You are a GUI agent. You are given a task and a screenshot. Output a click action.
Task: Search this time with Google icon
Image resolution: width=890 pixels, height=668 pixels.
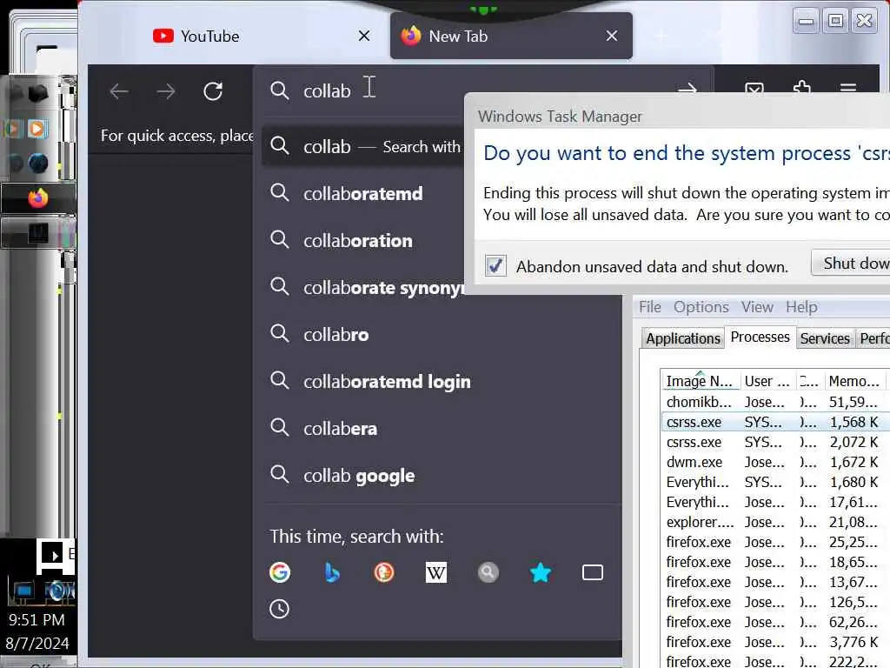point(280,572)
